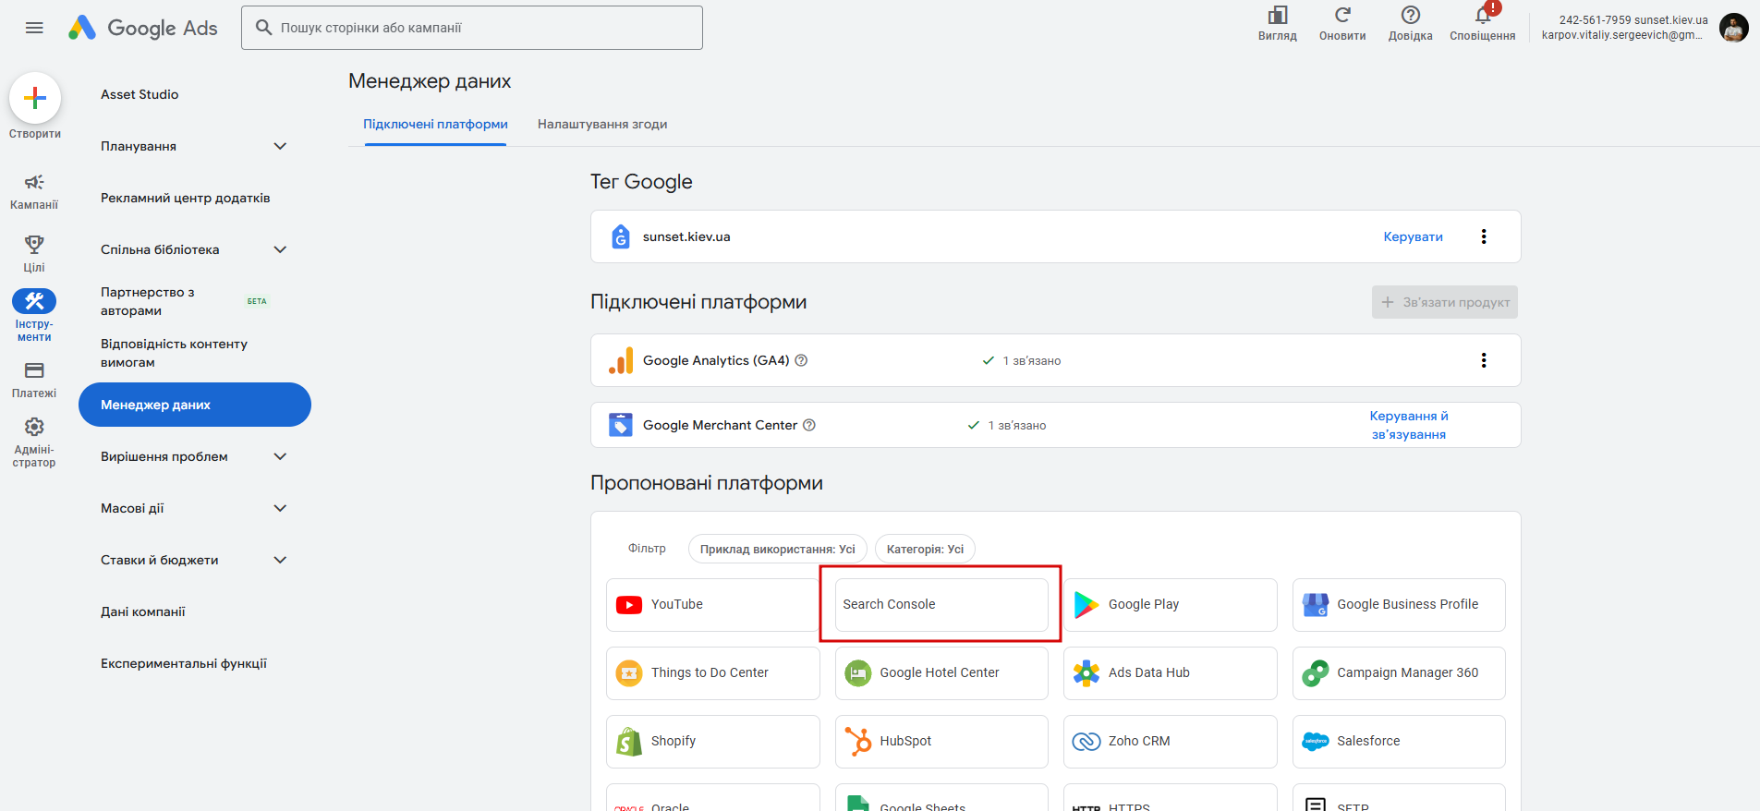Click the Керувати link for Google tag

(x=1413, y=236)
